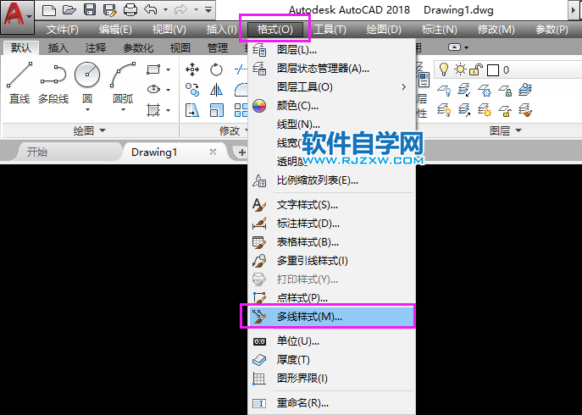The height and width of the screenshot is (415, 582).
Task: Click the Save icon in quick access toolbar
Action: [x=91, y=10]
